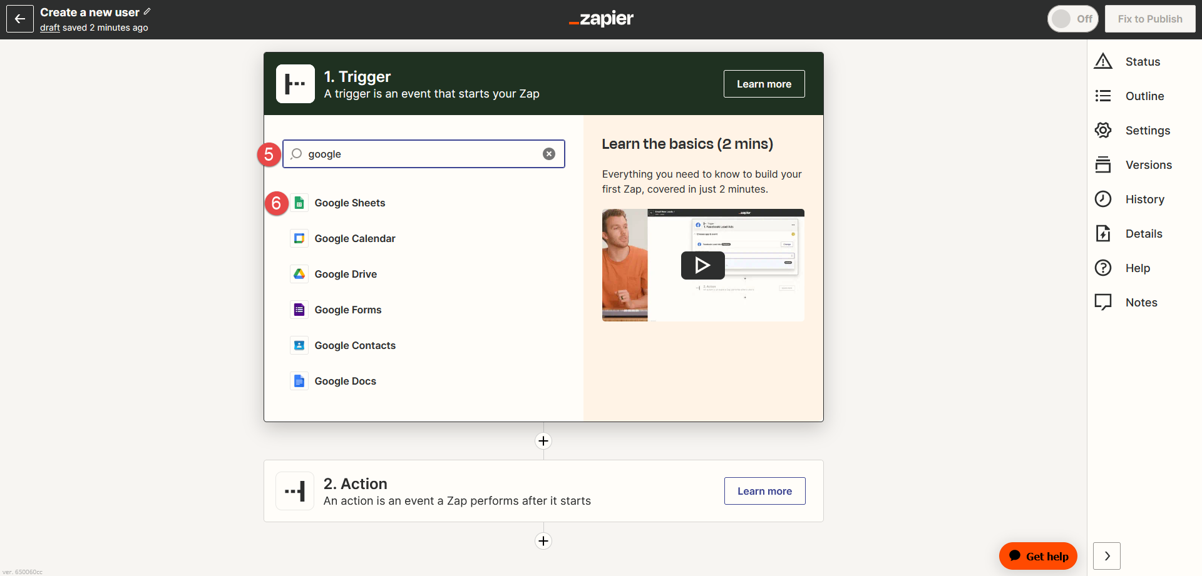Click Learn more in Trigger header

point(764,84)
